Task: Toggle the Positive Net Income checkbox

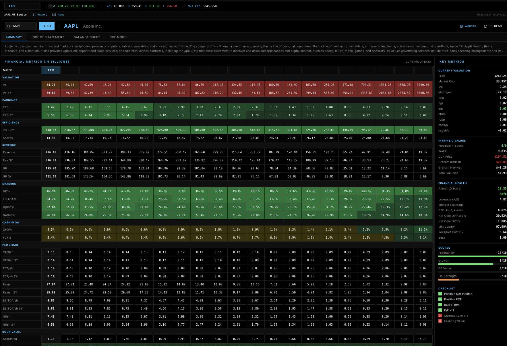Action: (x=440, y=294)
